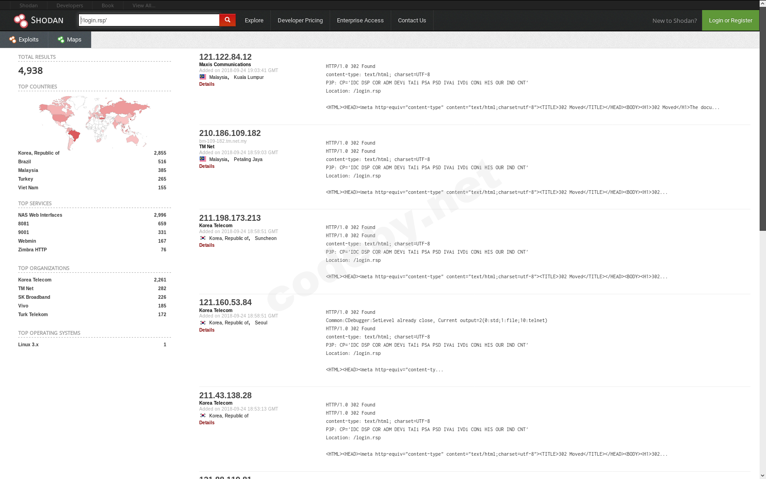Open Details for 121.122.84.12

207,84
